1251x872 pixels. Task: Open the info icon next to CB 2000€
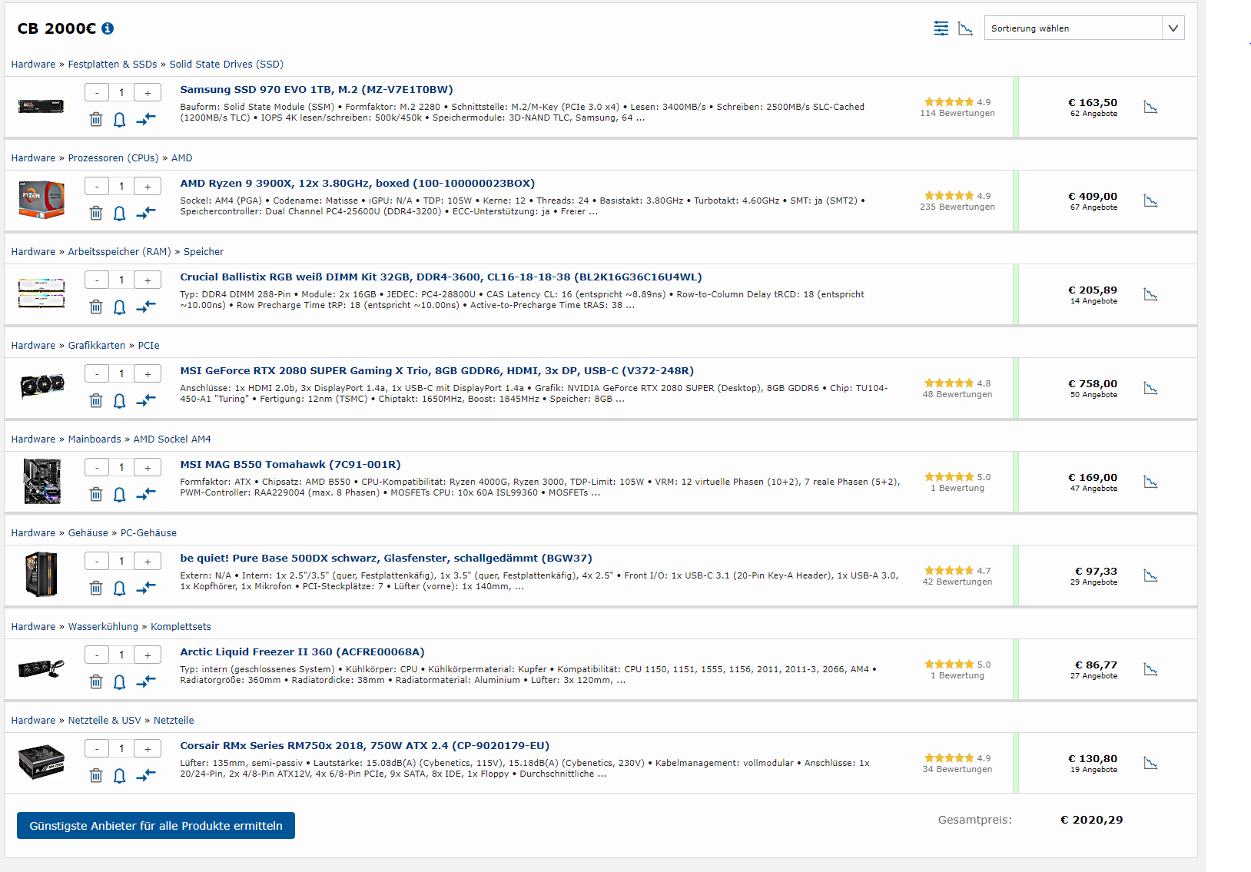108,28
